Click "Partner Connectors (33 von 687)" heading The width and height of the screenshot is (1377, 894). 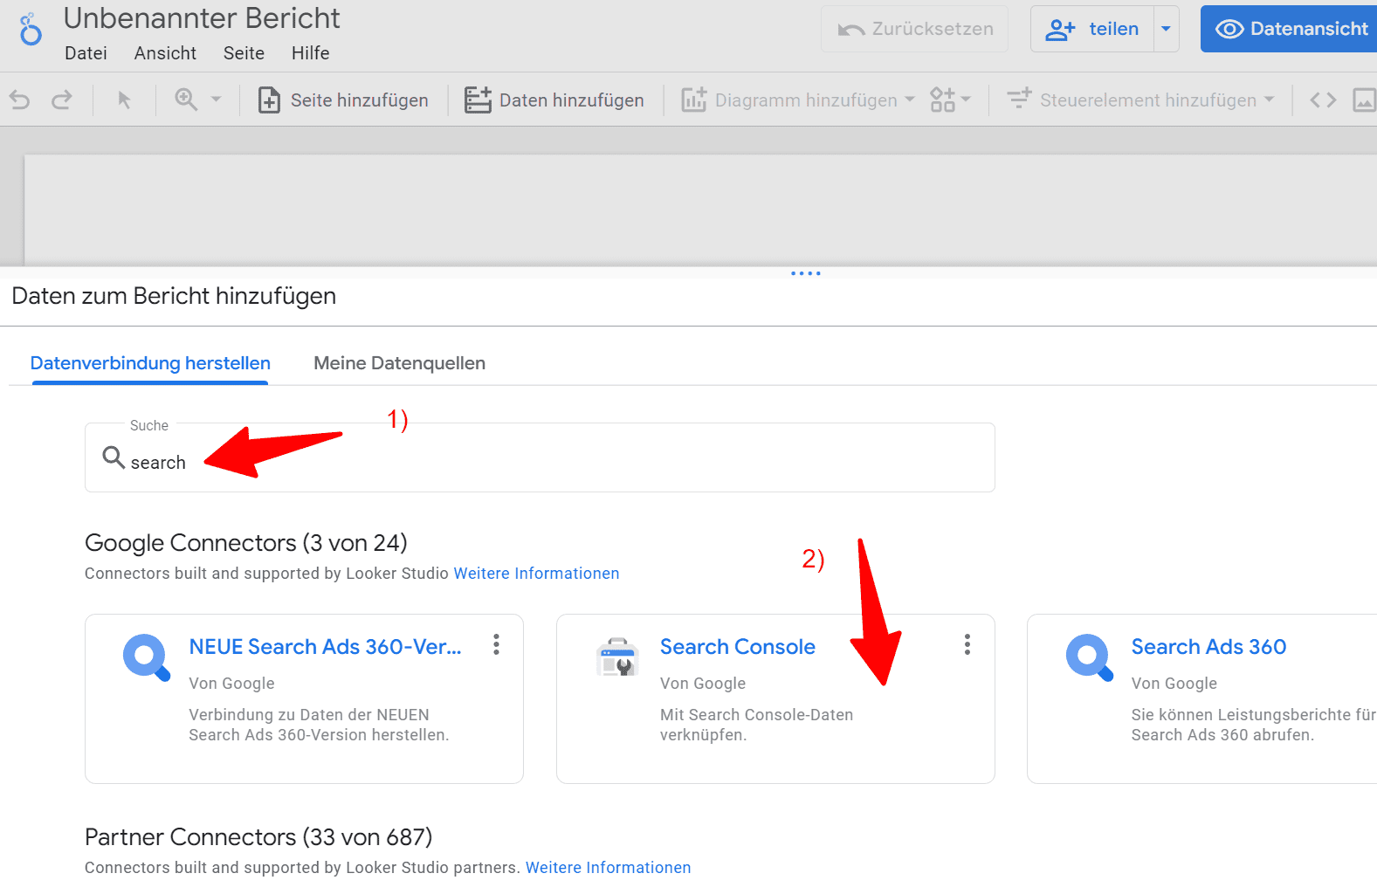[x=258, y=837]
